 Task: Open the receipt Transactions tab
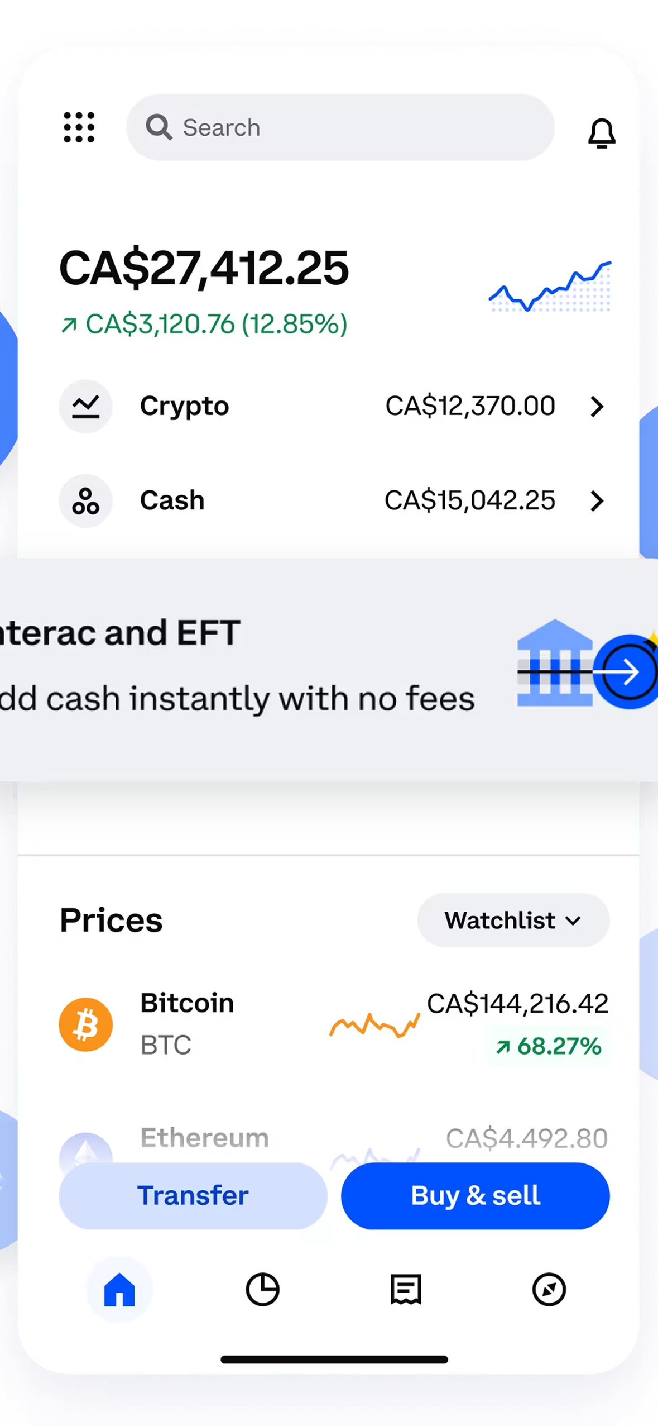pos(406,1289)
